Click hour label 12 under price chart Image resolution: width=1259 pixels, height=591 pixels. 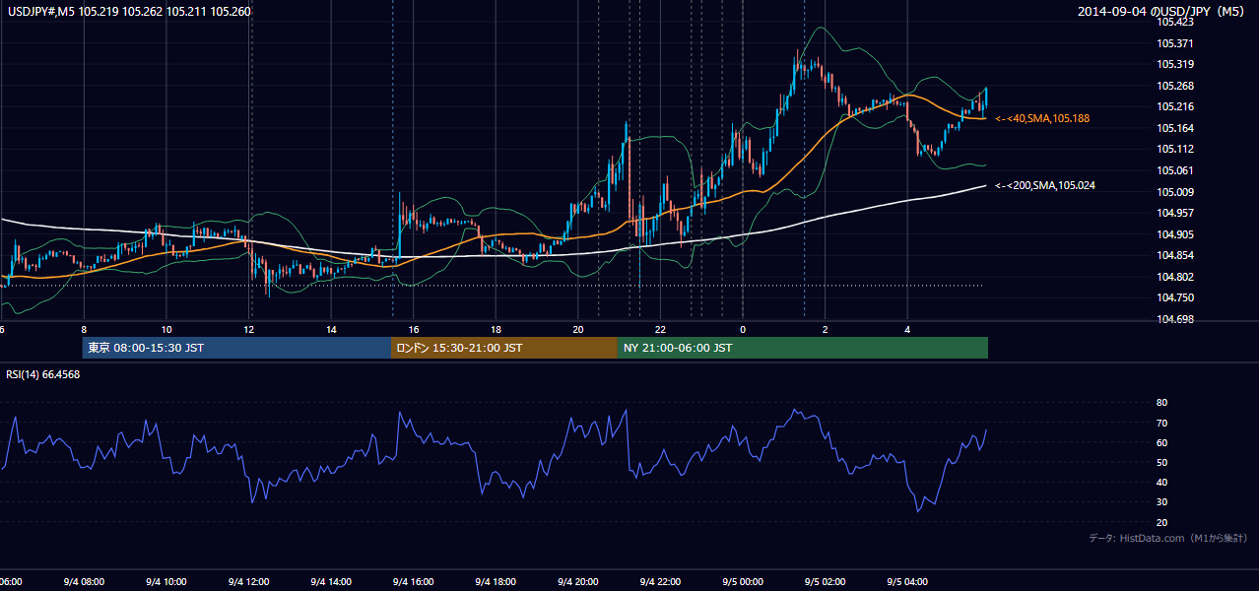pyautogui.click(x=249, y=329)
